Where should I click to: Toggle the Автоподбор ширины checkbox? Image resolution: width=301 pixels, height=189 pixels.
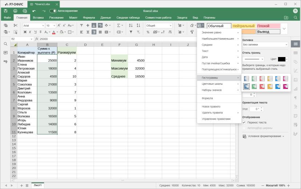tap(244, 128)
